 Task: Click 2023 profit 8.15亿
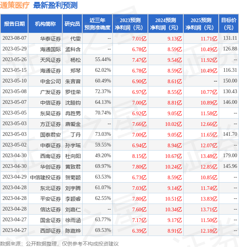point(139,156)
